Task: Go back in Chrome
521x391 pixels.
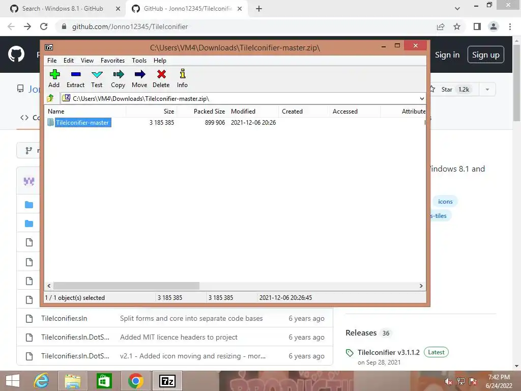Action: pyautogui.click(x=11, y=26)
